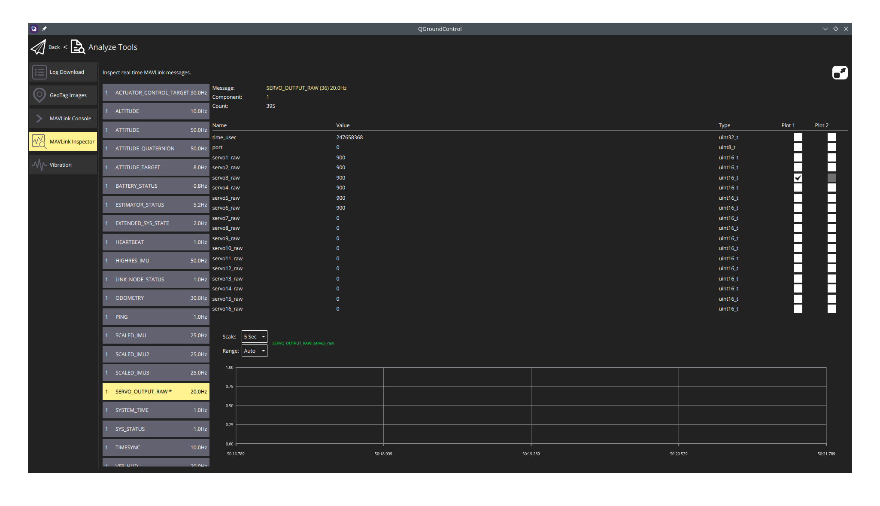Click the time_usec value 247658368
The width and height of the screenshot is (880, 506).
click(349, 137)
